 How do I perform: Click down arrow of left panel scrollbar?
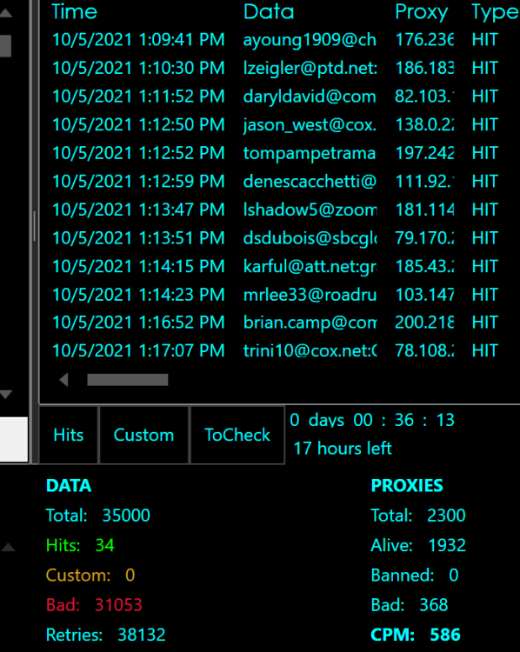pos(6,395)
